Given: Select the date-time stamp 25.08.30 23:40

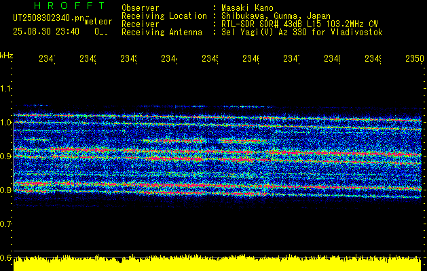Looking at the screenshot, I should pos(46,32).
